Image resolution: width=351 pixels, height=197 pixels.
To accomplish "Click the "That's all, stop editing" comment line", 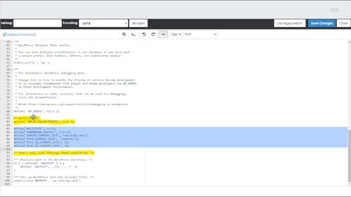I will click(54, 153).
